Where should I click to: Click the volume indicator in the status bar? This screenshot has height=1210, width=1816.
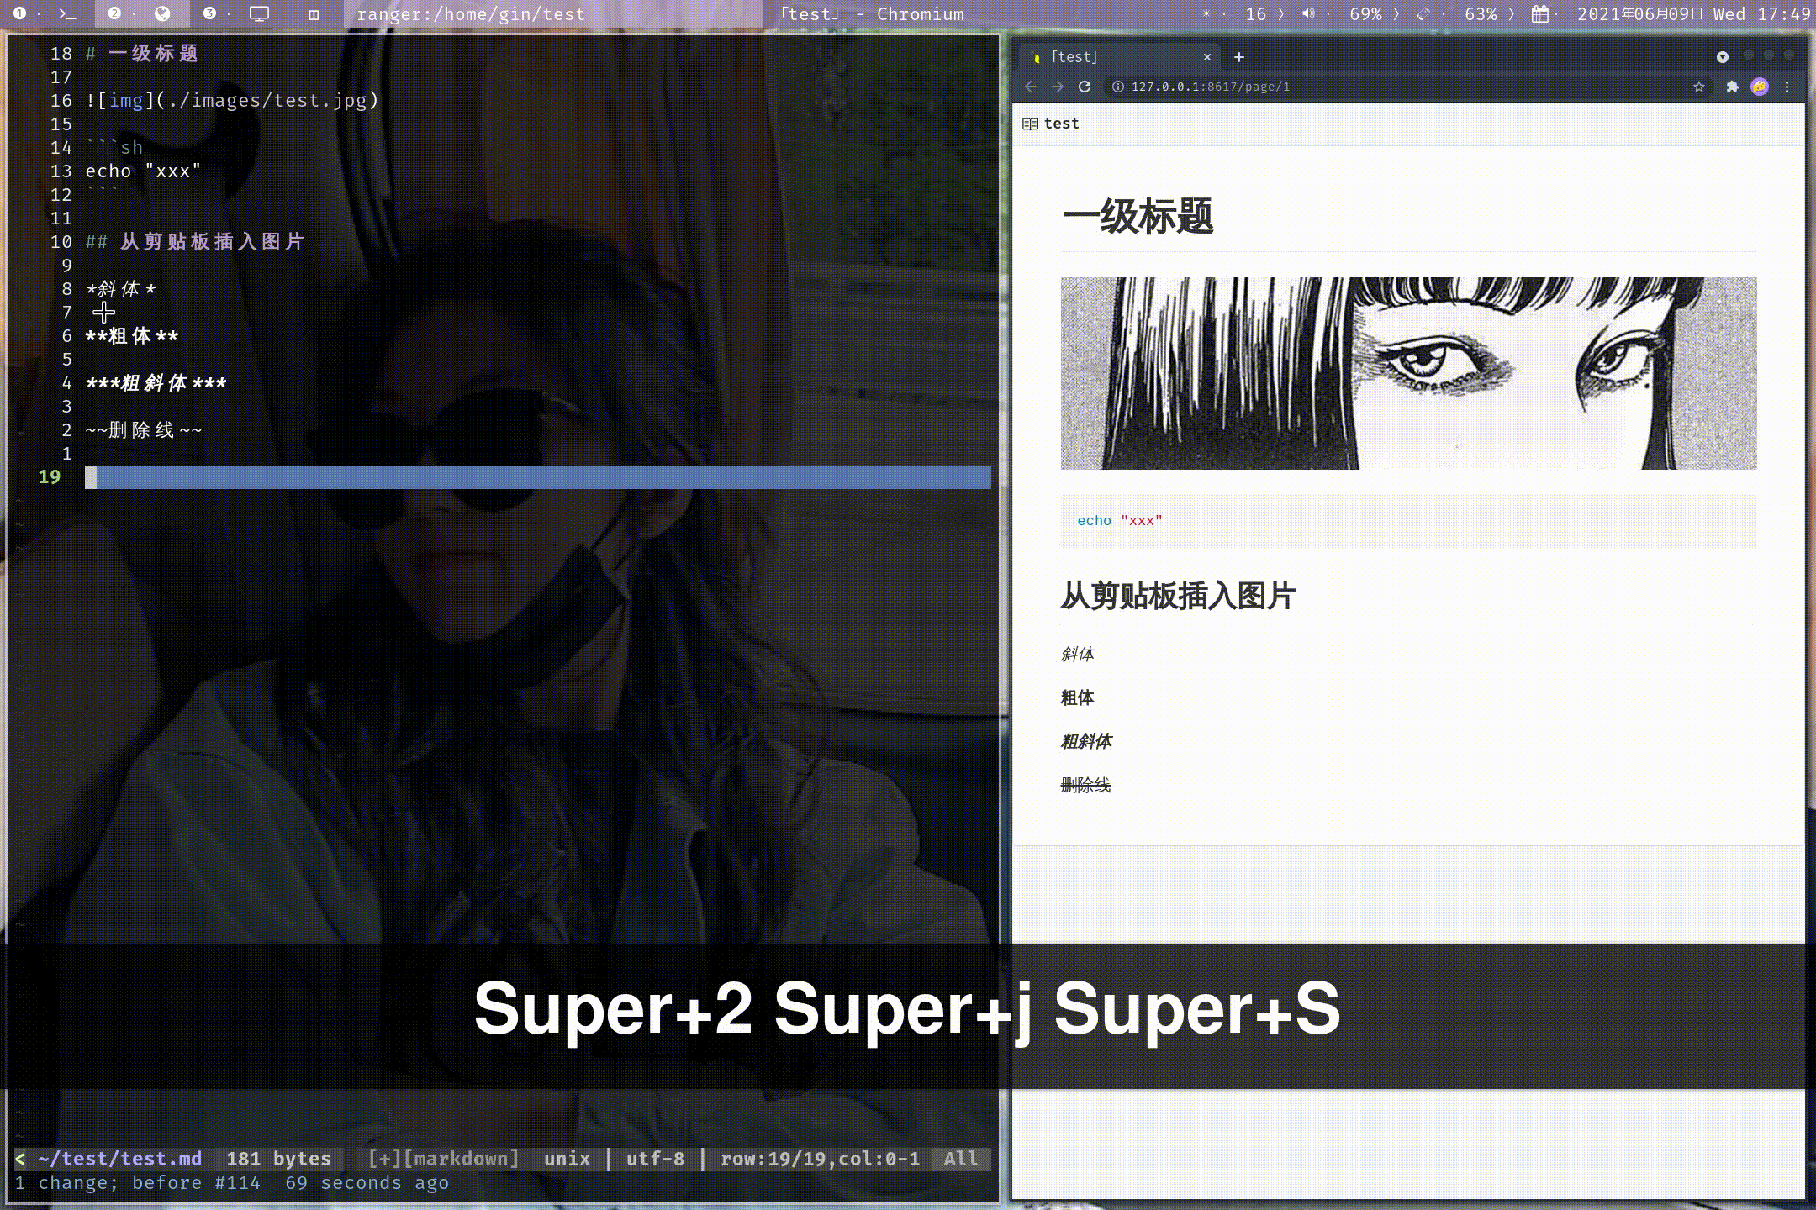click(1309, 13)
